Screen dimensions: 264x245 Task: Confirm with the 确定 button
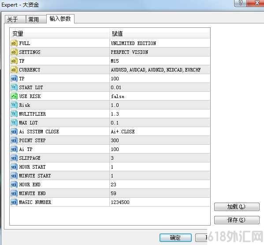[x=175, y=237]
